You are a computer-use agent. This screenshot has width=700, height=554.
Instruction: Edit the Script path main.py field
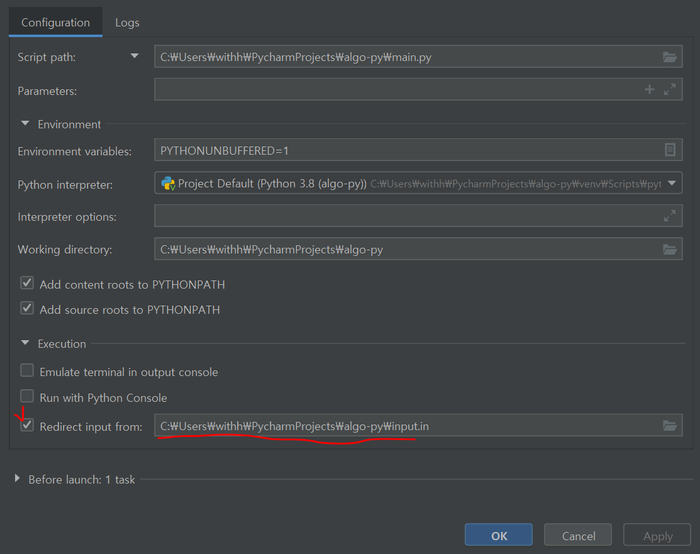pos(418,57)
